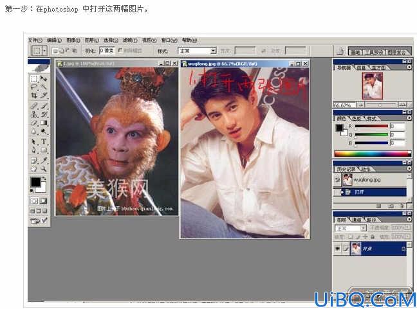
Task: Open History panel flyout menu arrow
Action: pyautogui.click(x=409, y=168)
